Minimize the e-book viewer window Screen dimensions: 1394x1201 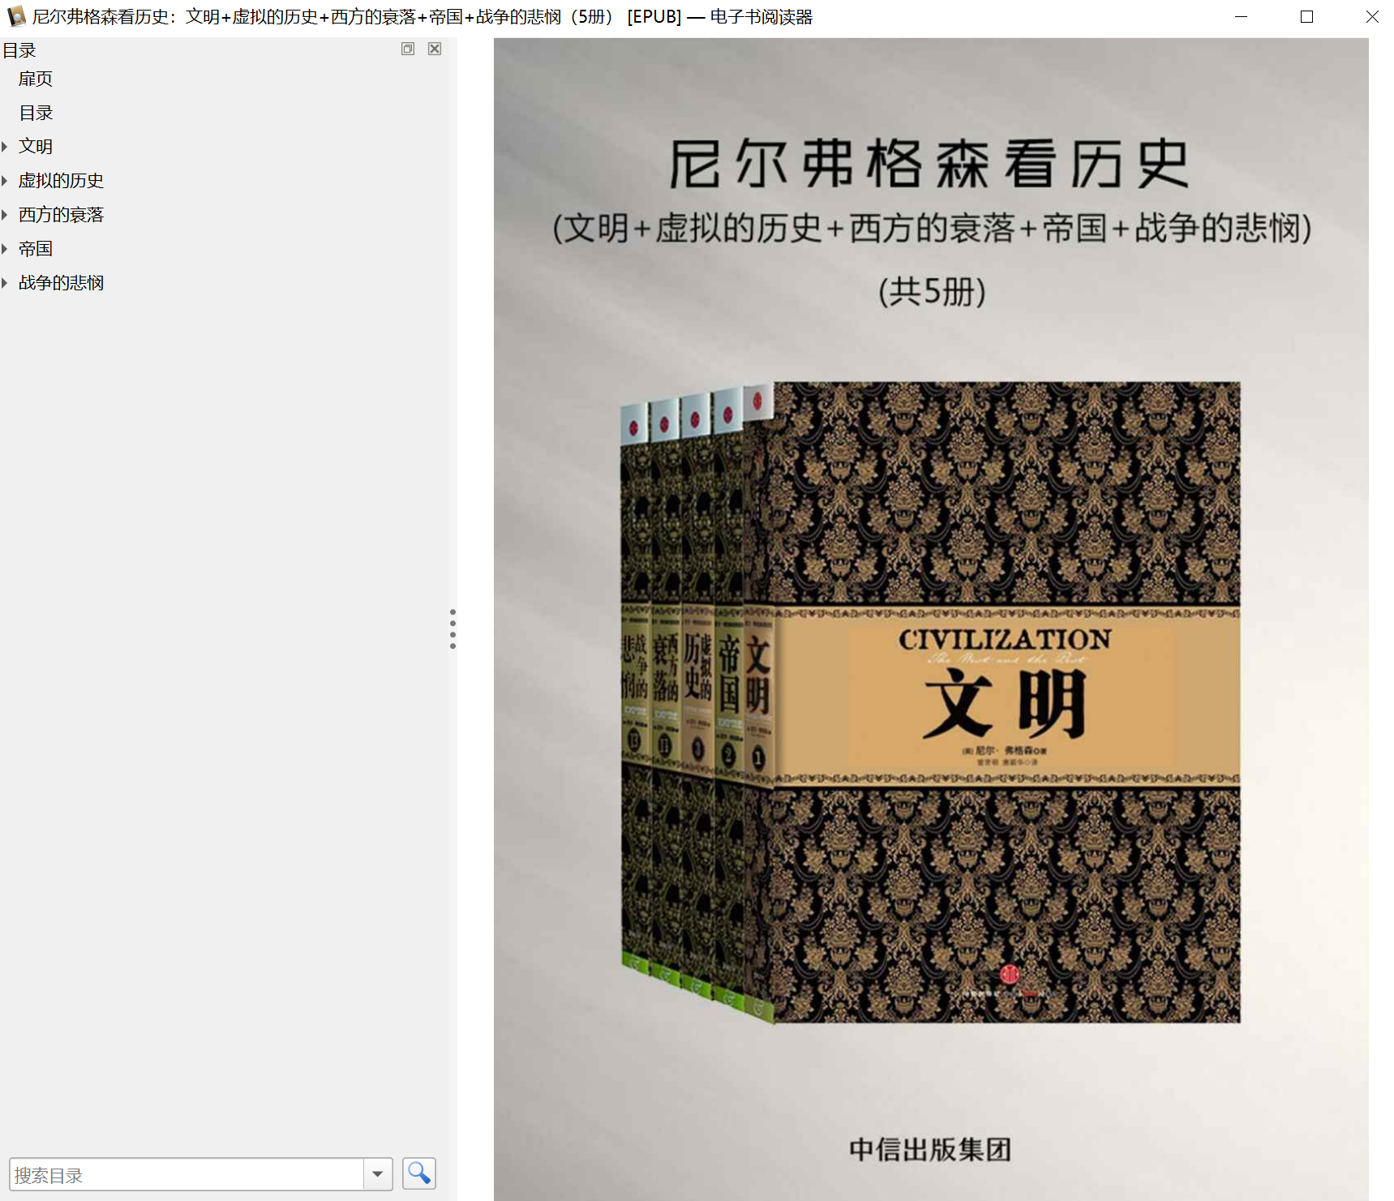(1241, 16)
